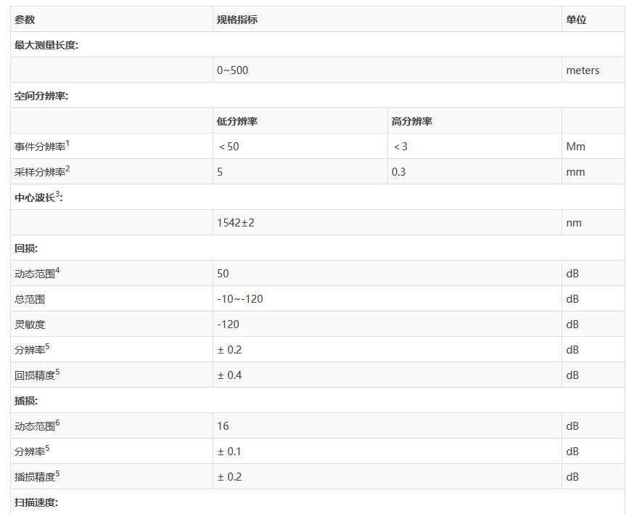
Task: Select the Mm unit cell
Action: 575,147
